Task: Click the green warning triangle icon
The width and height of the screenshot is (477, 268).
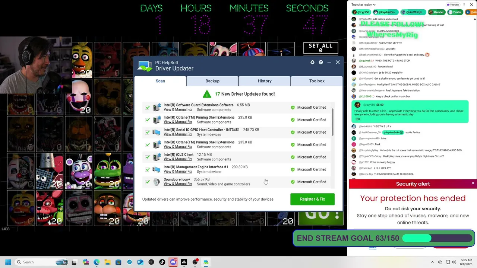Action: tap(207, 94)
